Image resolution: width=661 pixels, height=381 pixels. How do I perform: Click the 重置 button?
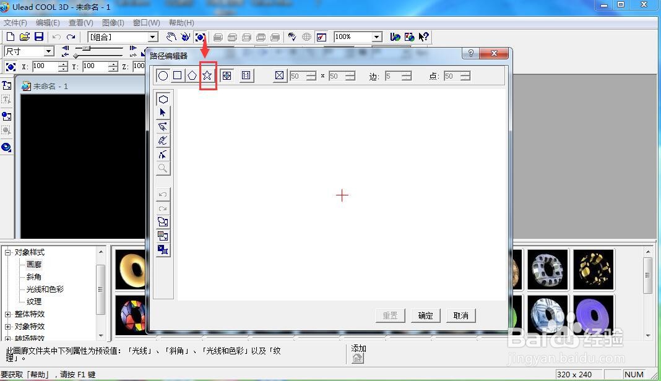click(x=390, y=315)
